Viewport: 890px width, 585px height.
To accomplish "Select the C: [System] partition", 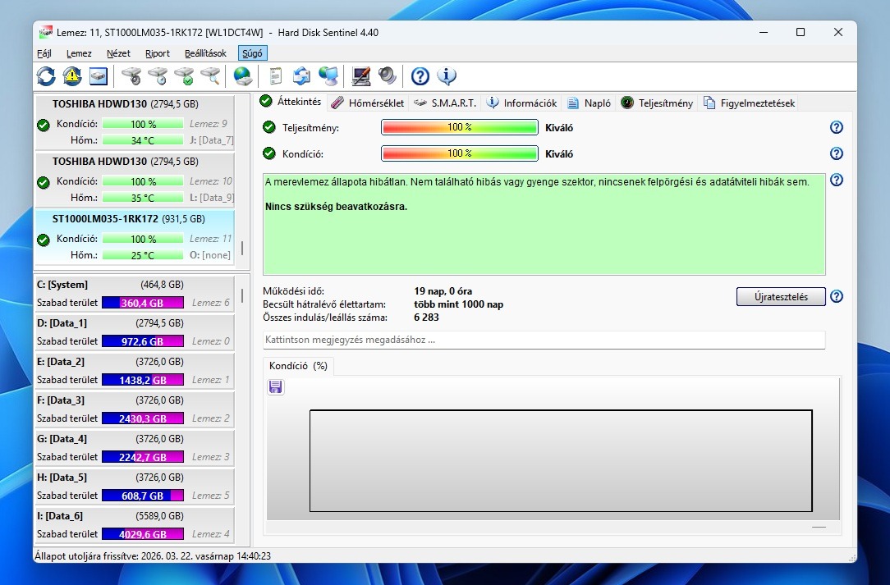I will pos(135,294).
